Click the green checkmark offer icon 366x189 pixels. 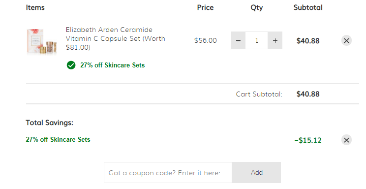(71, 65)
